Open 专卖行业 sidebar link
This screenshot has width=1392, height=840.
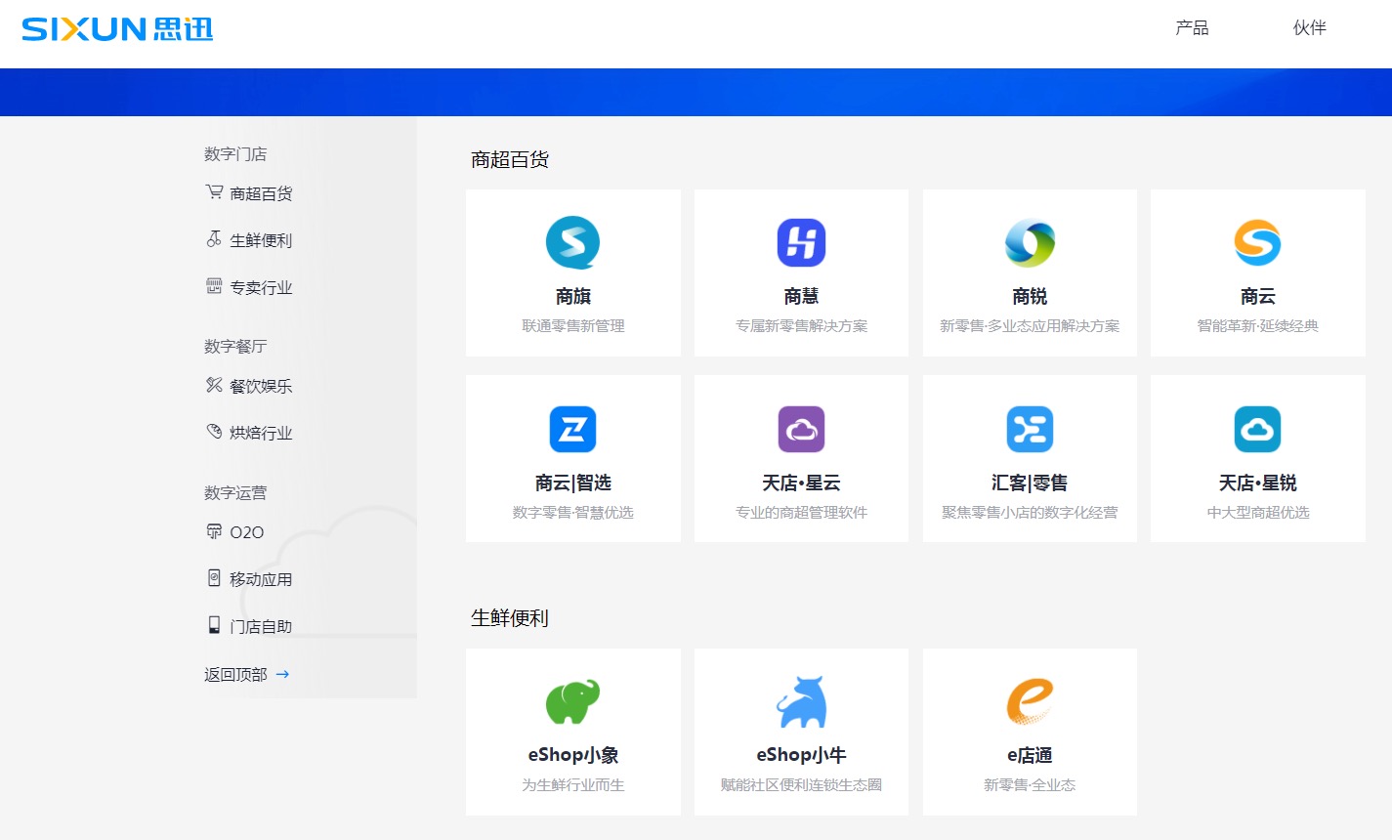click(261, 287)
